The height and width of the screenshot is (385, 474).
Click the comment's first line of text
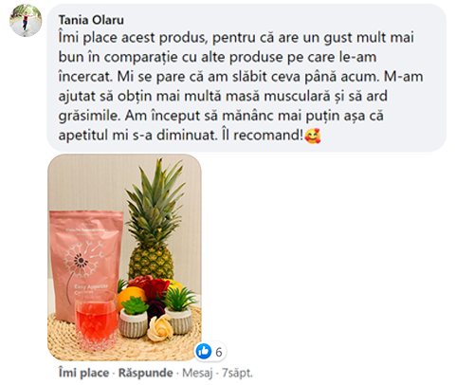[x=236, y=38]
